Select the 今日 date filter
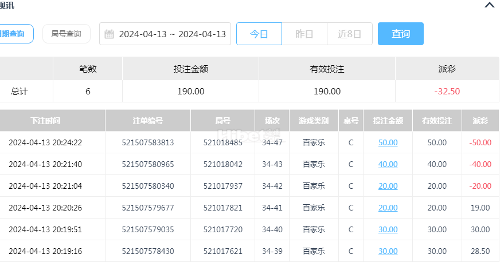This screenshot has height=270, width=504. click(259, 34)
